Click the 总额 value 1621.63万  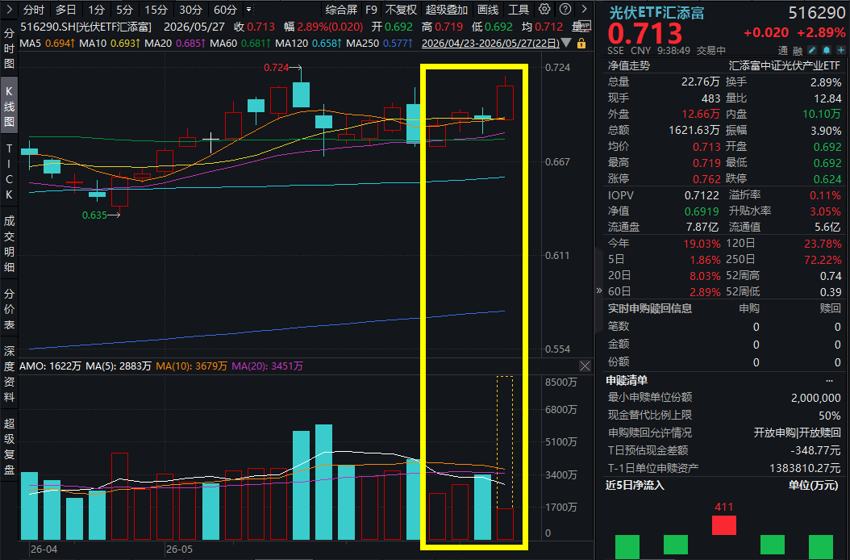694,131
